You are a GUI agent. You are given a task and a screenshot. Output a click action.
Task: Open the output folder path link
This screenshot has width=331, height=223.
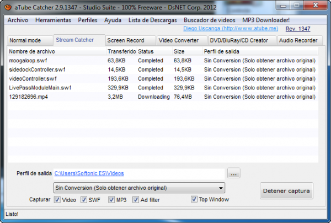click(89, 173)
